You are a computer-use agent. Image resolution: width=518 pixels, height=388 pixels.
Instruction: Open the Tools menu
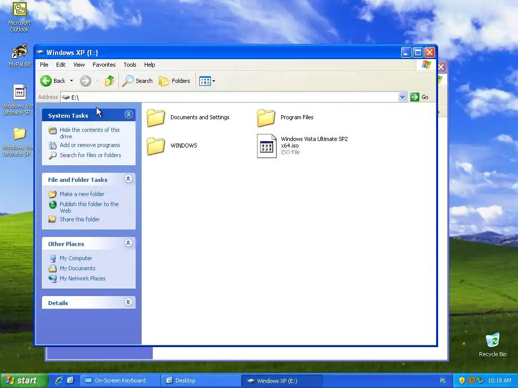click(x=130, y=65)
